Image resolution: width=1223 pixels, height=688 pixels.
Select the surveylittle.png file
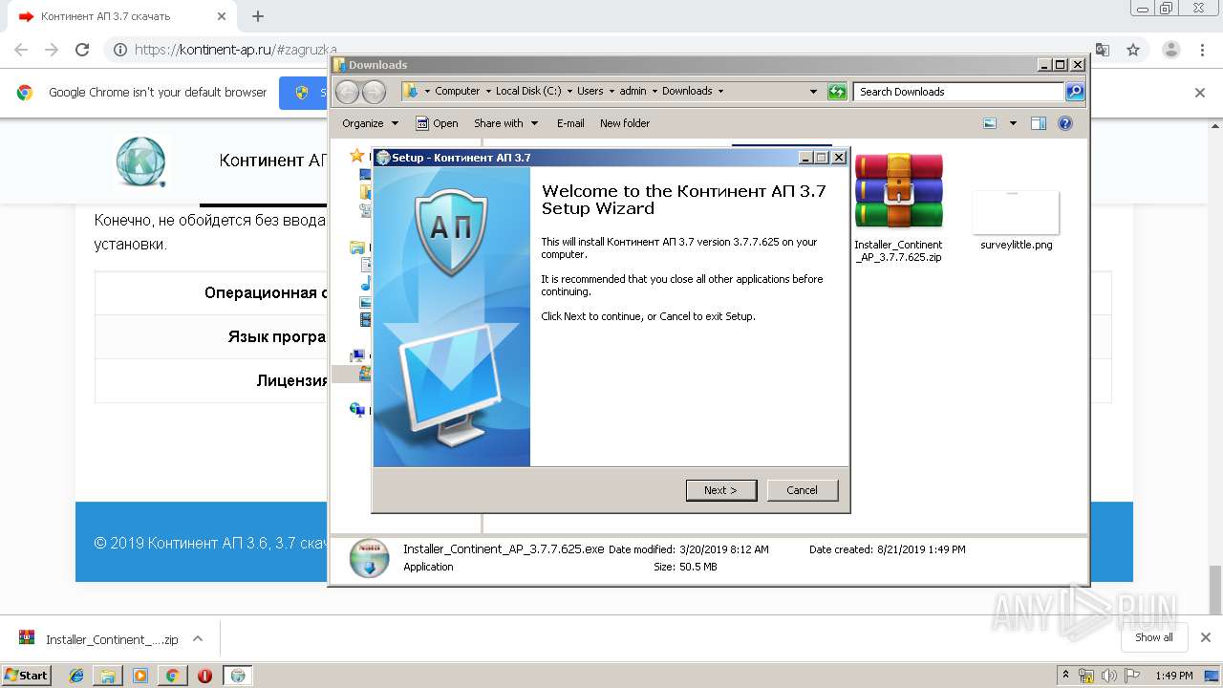click(x=1016, y=221)
